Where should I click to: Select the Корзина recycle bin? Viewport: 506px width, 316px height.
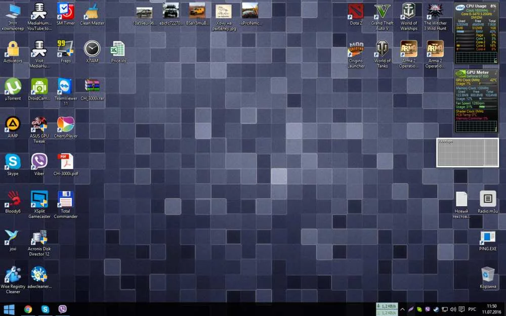488,277
